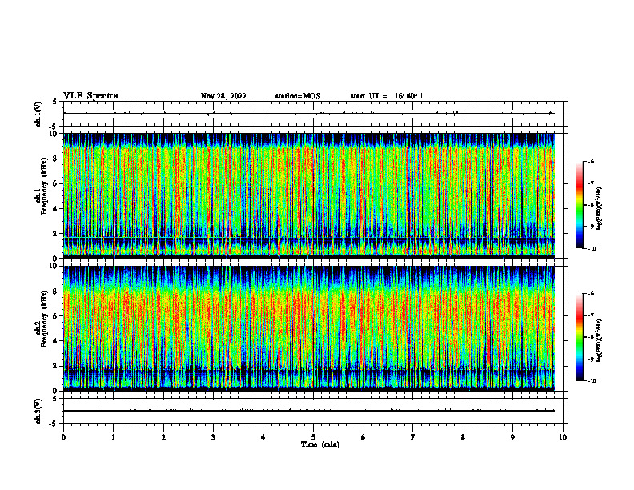Click the "5" tick on the ch.1(V) axis
Image resolution: width=634 pixels, height=490 pixels.
[x=55, y=102]
